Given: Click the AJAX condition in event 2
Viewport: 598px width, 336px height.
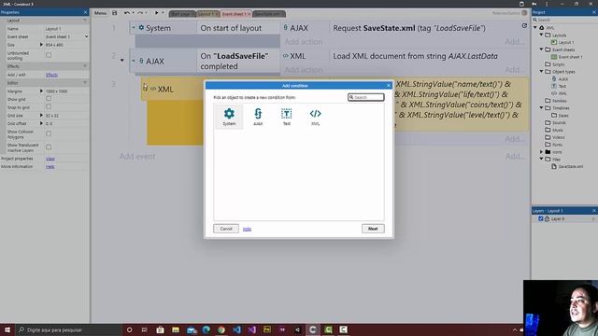Looking at the screenshot, I should coord(155,61).
